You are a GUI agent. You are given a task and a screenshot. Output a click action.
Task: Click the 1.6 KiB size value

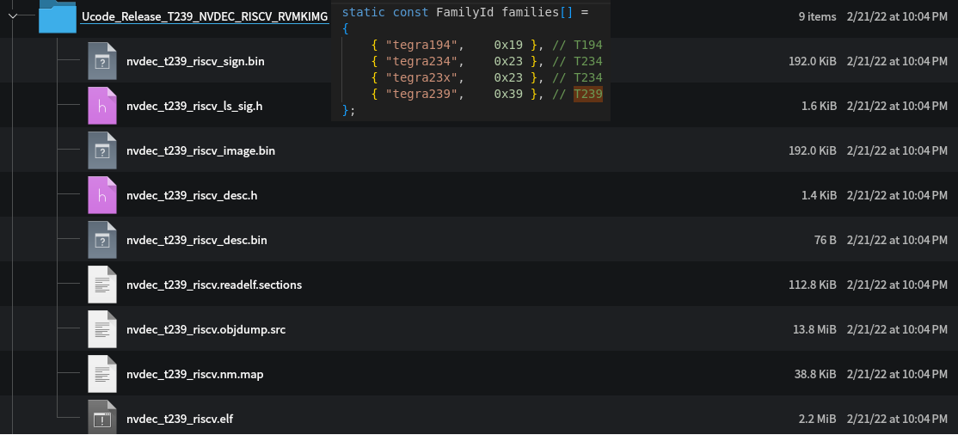[x=819, y=107]
